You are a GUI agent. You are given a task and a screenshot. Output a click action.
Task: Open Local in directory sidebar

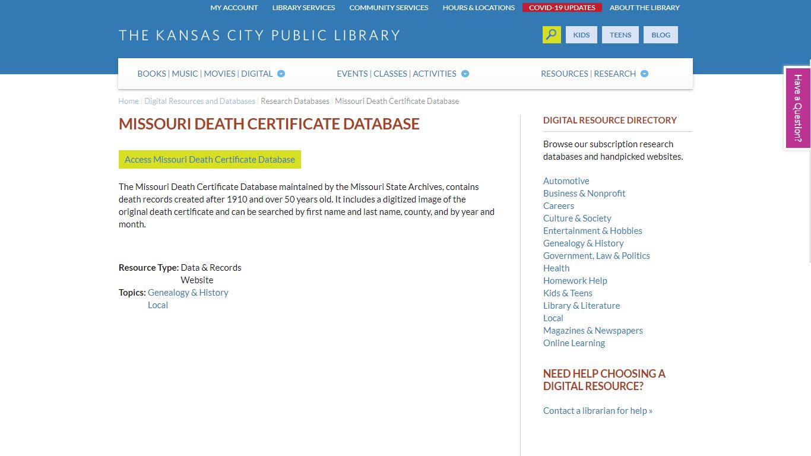tap(553, 318)
